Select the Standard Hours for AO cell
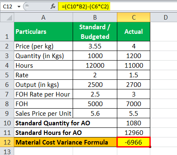This screenshot has height=155, width=177. 66,132
